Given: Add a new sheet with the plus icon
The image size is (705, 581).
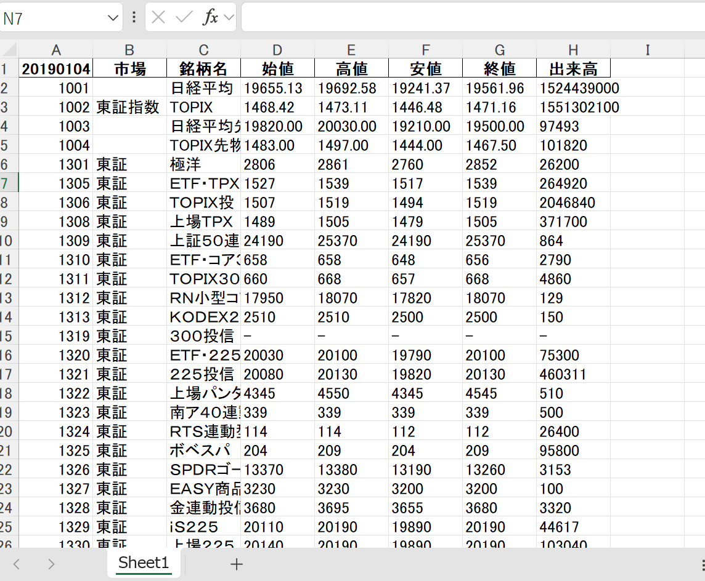Looking at the screenshot, I should pos(237,564).
